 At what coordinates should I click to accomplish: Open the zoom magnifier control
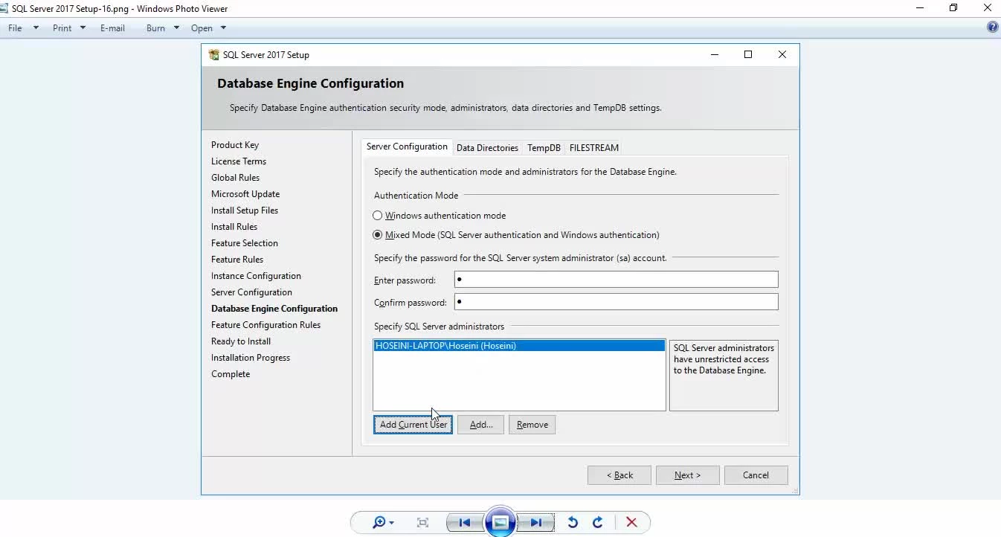click(x=383, y=522)
